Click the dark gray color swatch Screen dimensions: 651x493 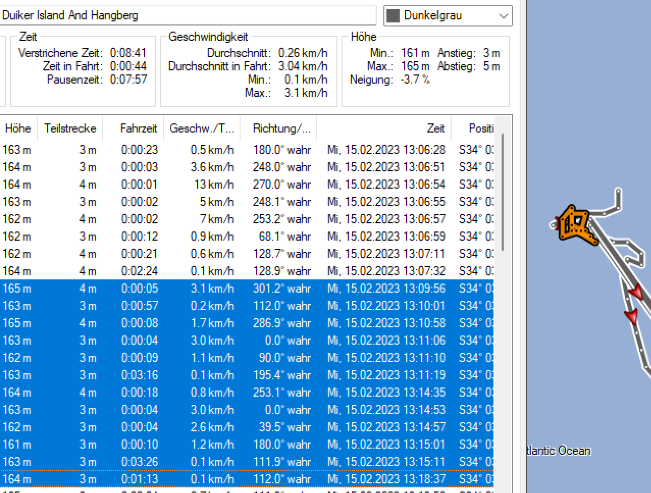pos(393,16)
